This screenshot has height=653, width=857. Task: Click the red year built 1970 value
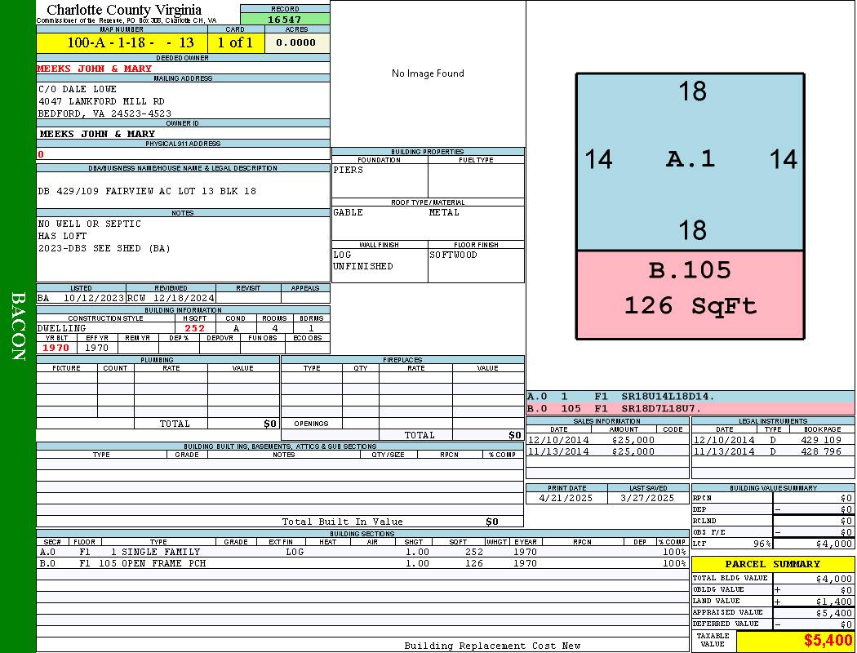click(56, 348)
